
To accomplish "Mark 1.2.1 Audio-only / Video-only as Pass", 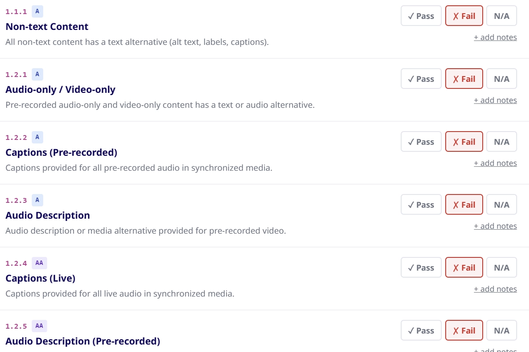I will tap(421, 79).
